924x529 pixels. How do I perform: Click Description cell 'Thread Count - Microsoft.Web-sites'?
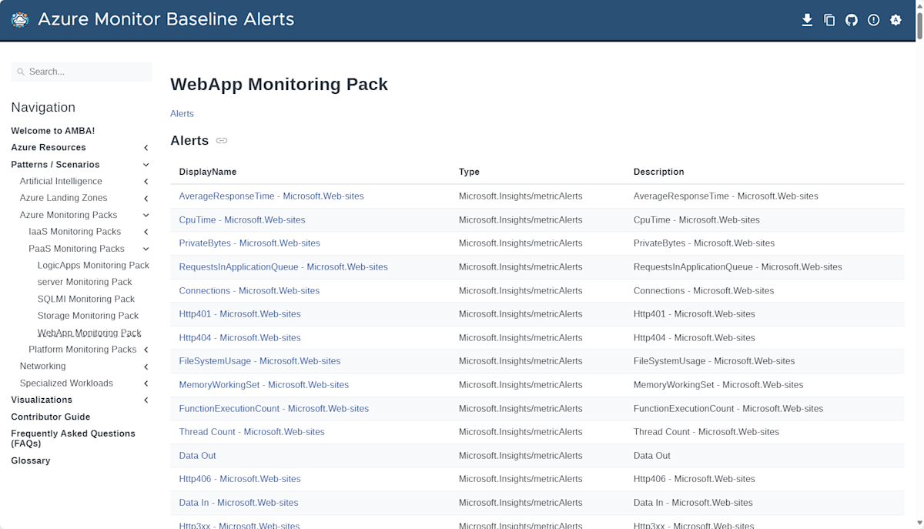(706, 431)
